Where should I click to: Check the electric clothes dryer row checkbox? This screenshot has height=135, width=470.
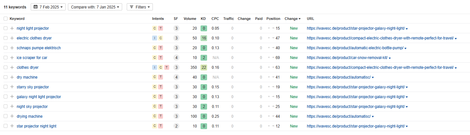[5, 38]
